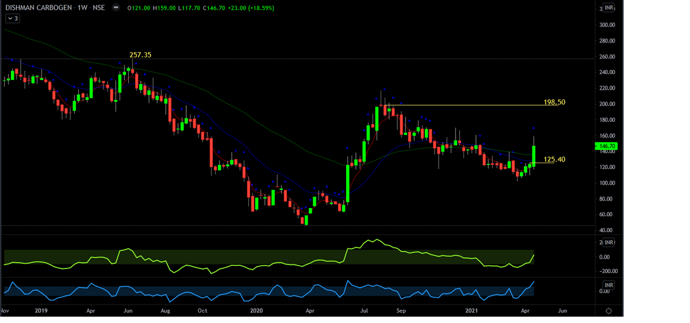Open chart settings gear icon
Image resolution: width=690 pixels, height=323 pixels.
[x=608, y=310]
